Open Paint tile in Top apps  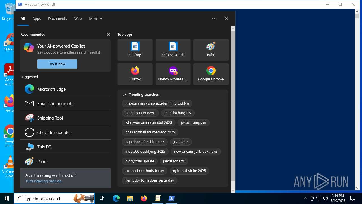click(211, 50)
